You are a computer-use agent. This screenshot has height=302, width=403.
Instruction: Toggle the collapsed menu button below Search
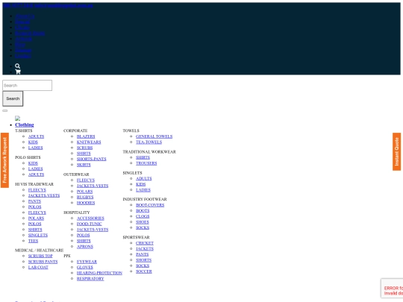pos(5,110)
